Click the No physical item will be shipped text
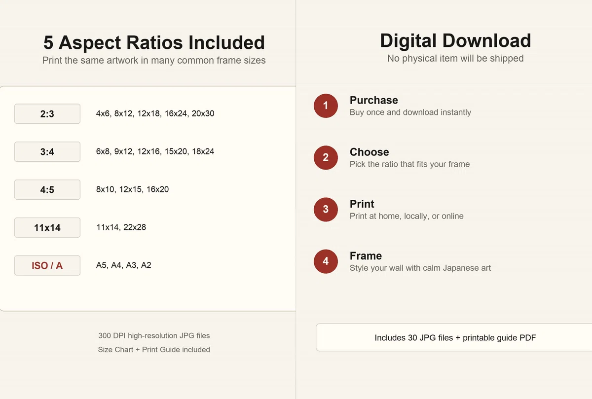 pos(455,58)
